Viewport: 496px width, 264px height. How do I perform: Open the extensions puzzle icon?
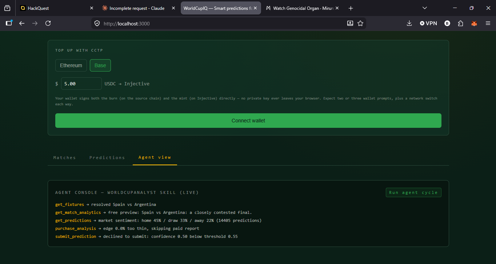pos(461,23)
